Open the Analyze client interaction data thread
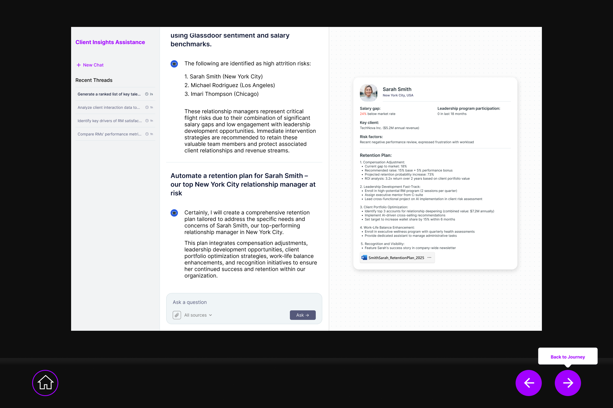 pos(109,107)
